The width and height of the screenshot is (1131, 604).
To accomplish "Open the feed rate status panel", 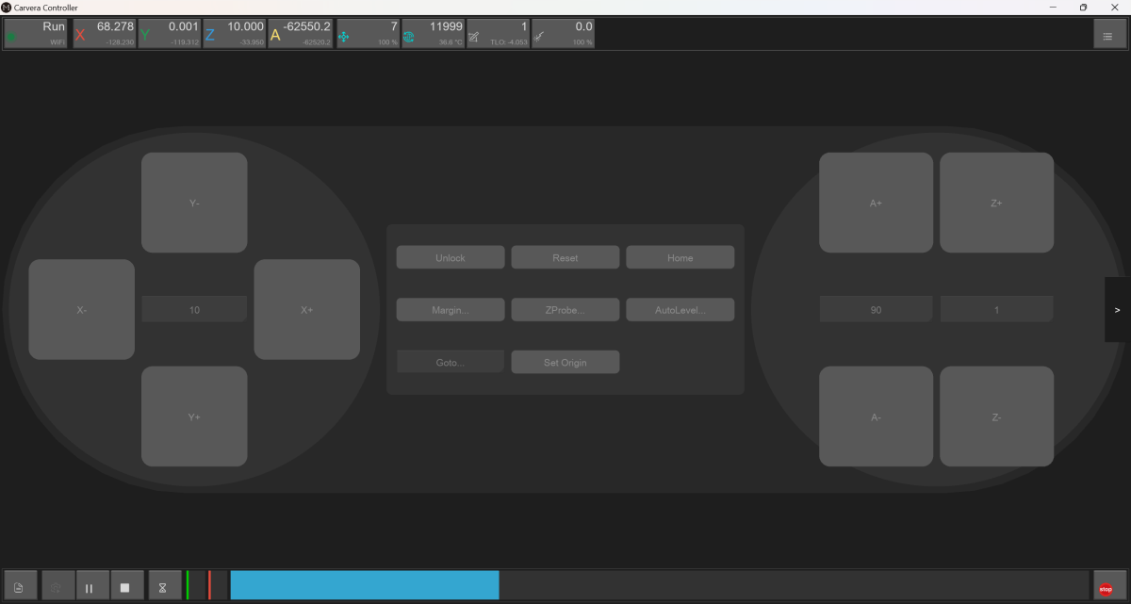I will pyautogui.click(x=368, y=34).
